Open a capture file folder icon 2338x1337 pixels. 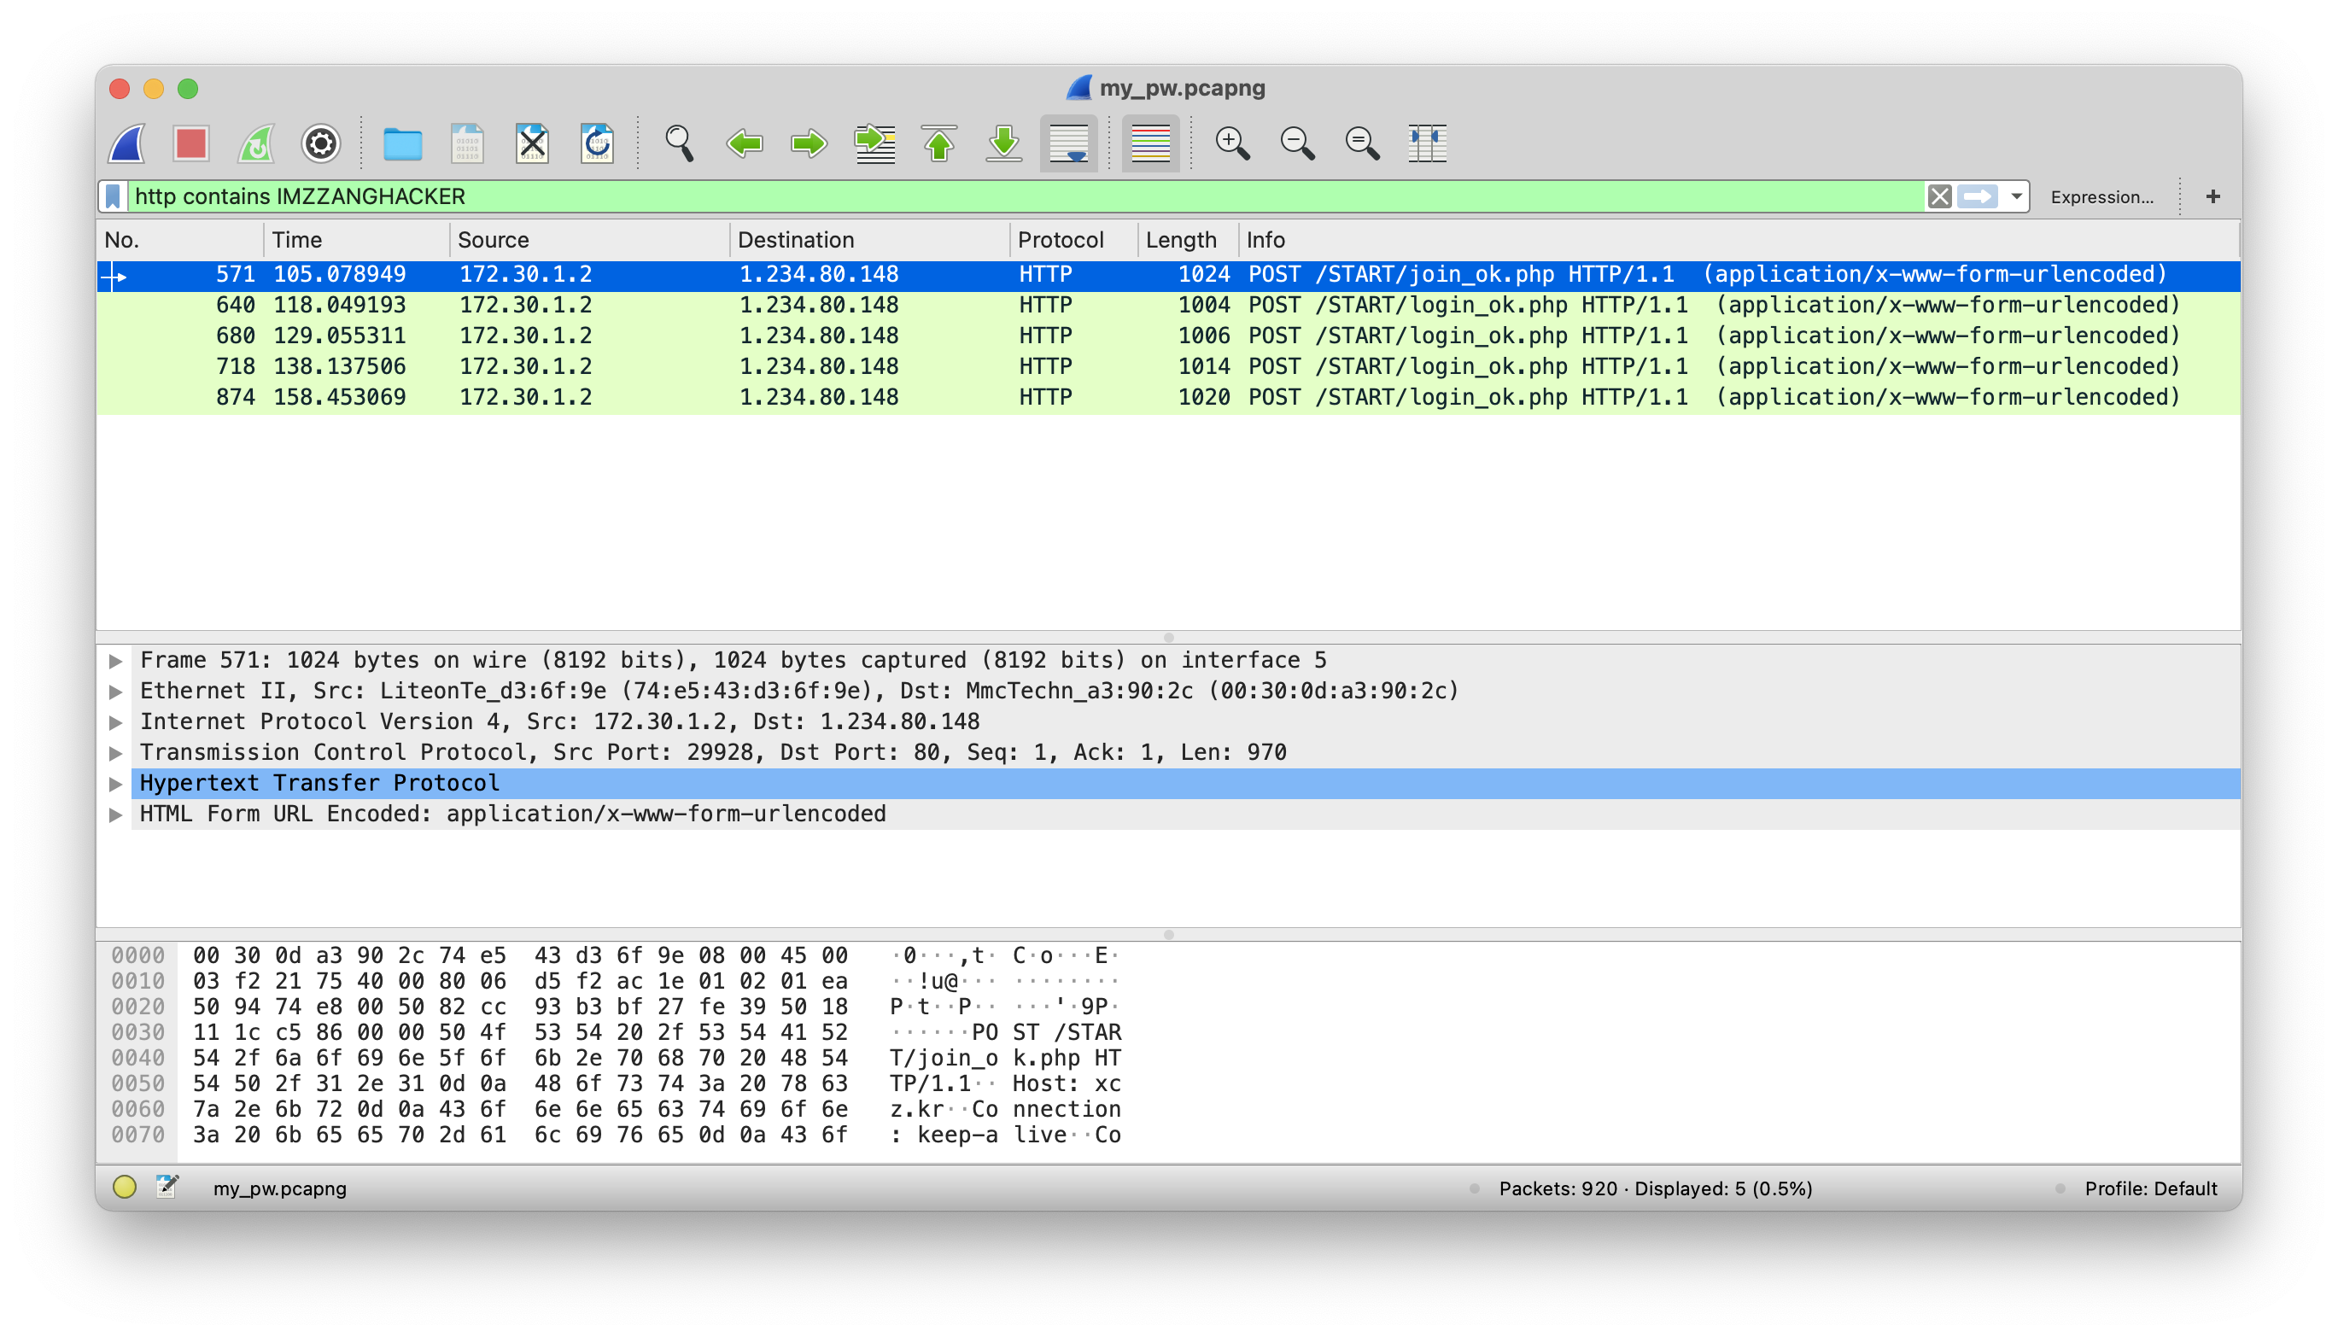coord(402,143)
